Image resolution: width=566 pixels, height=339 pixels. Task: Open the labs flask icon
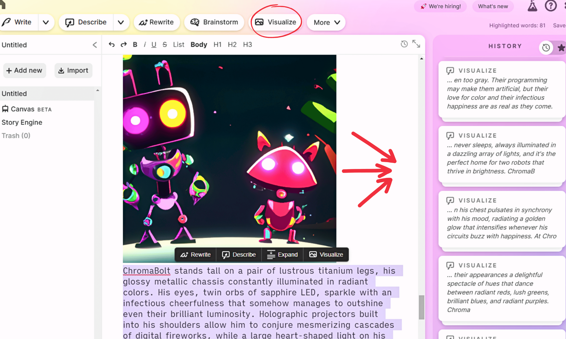pos(532,6)
